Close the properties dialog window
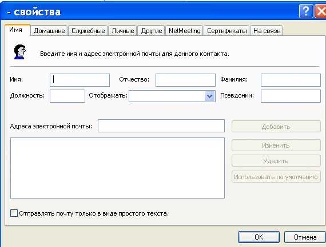 [x=320, y=11]
